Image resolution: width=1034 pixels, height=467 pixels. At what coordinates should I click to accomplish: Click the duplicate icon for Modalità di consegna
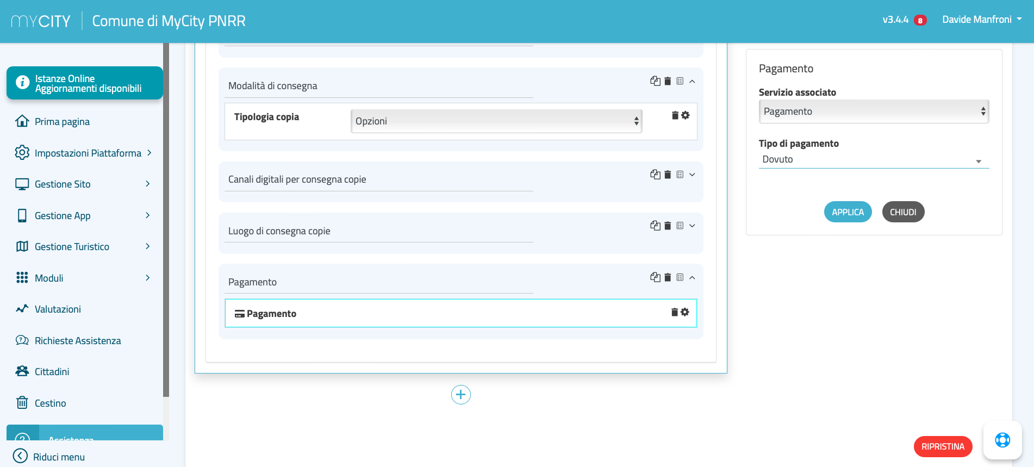tap(655, 81)
